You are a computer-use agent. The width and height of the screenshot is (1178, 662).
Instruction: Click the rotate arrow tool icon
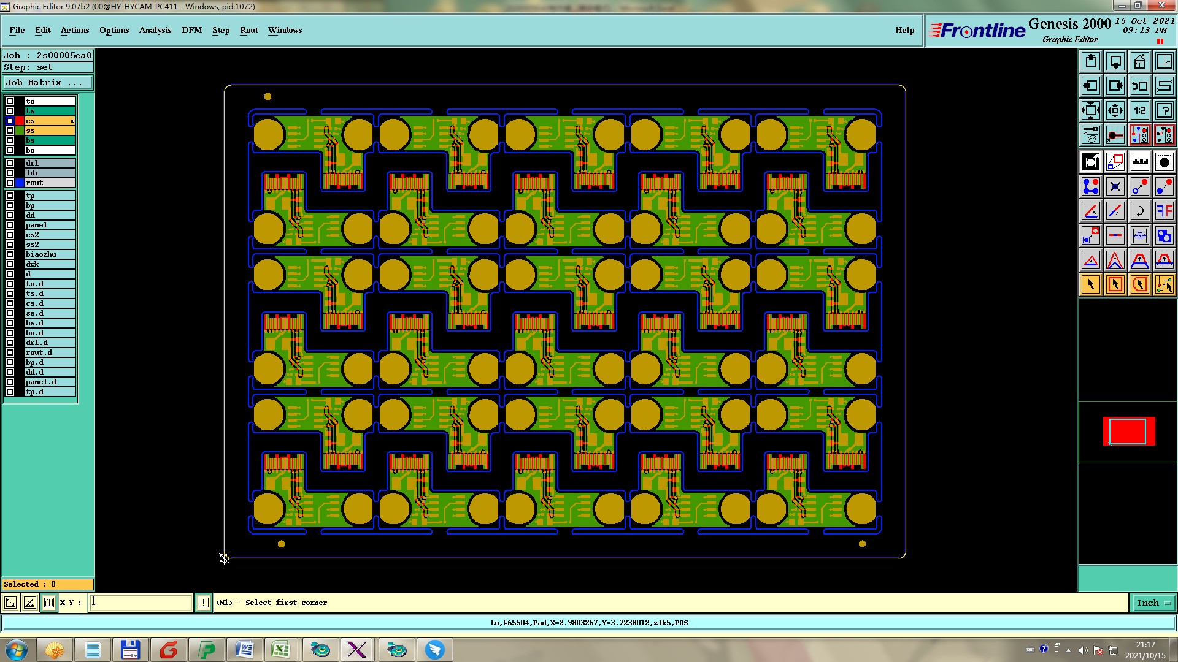click(1139, 211)
